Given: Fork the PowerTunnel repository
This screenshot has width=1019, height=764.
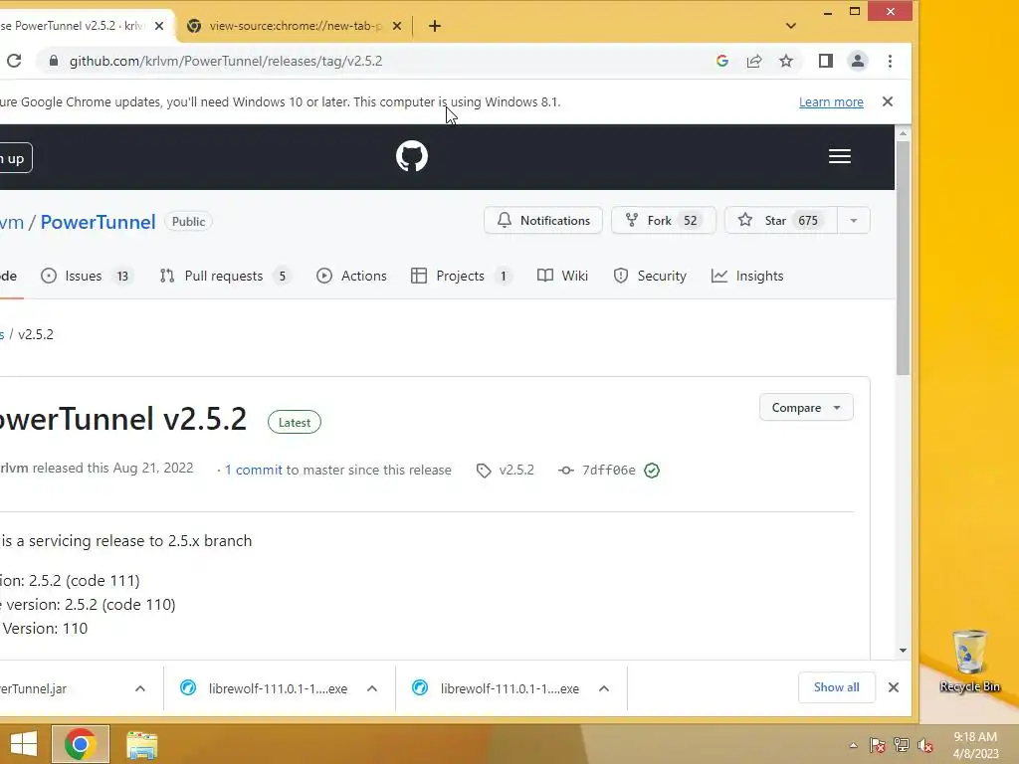Looking at the screenshot, I should [x=664, y=221].
